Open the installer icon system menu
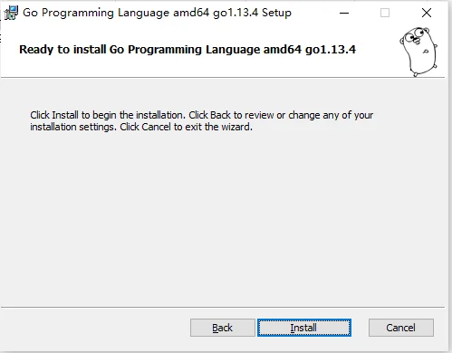The height and width of the screenshot is (353, 452). click(x=11, y=13)
